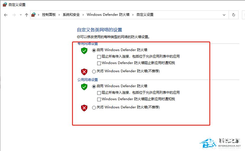Check 阻止所有传入连接 under 公用网络设置
245x151 pixels.
[x=99, y=93]
